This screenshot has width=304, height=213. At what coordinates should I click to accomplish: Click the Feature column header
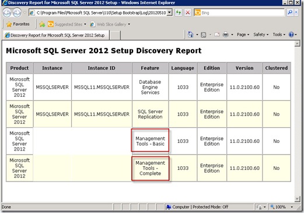tap(150, 68)
